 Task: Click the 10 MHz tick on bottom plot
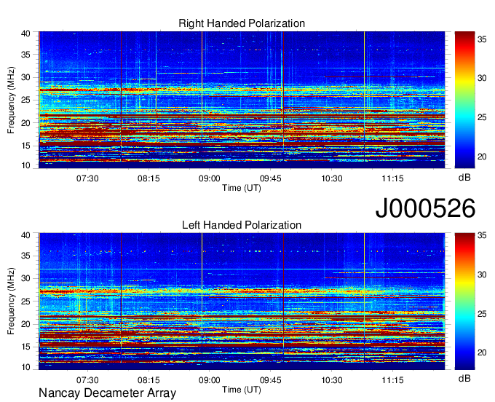(x=26, y=367)
